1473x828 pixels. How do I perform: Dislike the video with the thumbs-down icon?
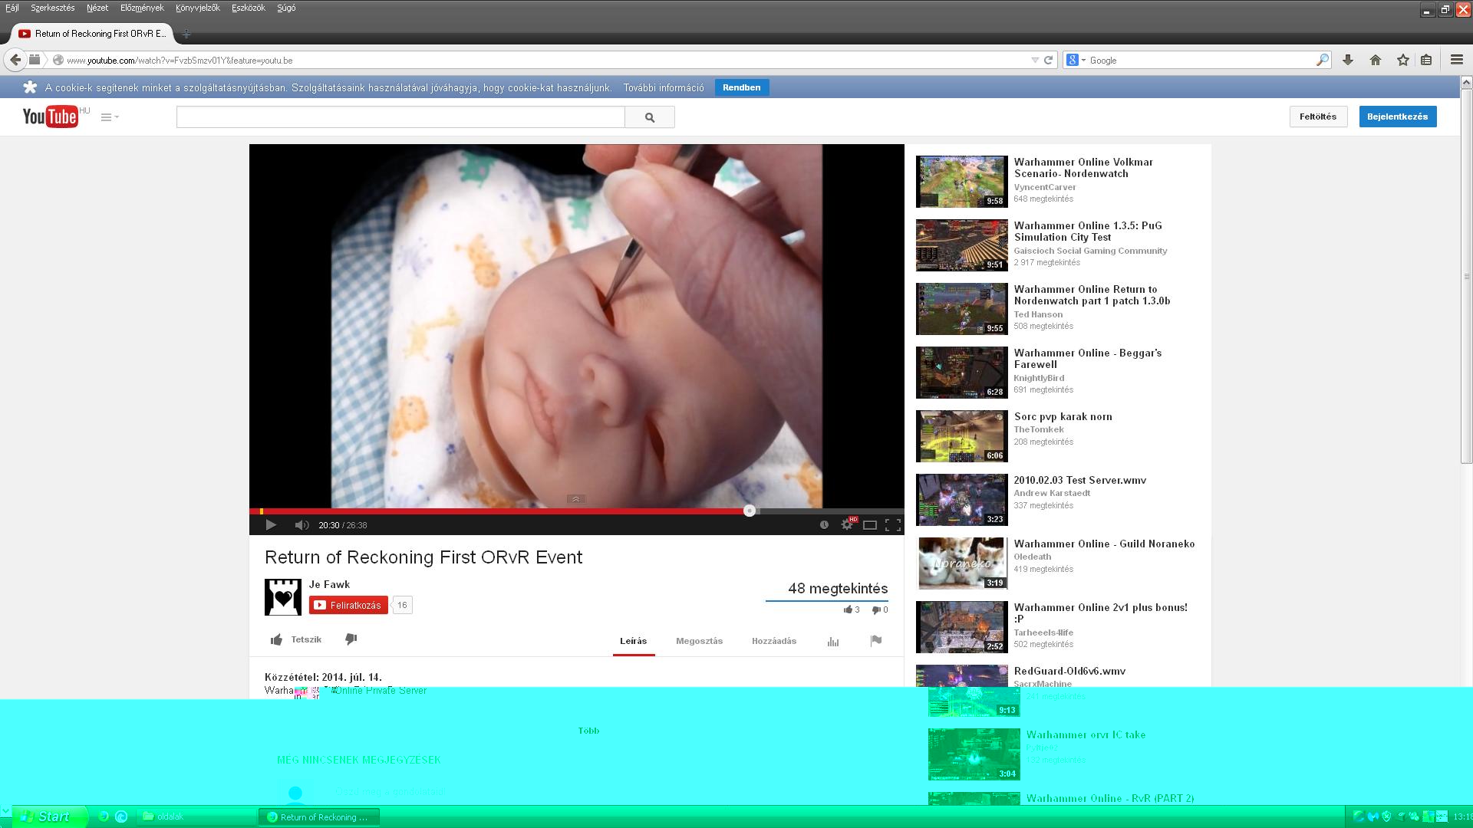click(x=351, y=639)
